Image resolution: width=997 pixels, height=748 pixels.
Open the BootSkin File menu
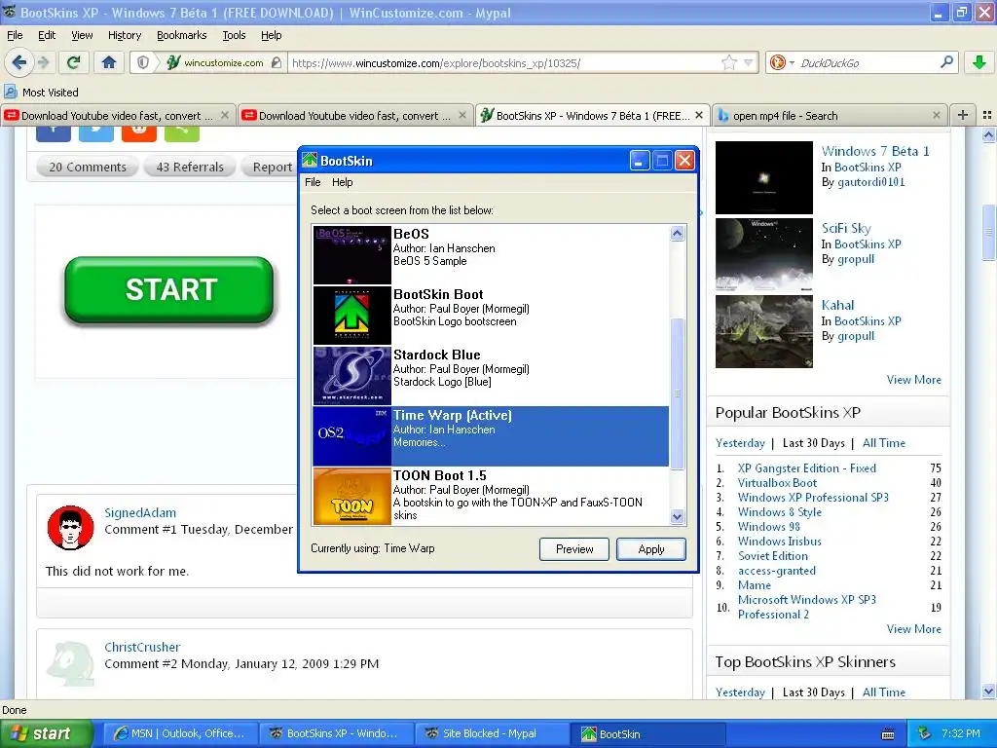pyautogui.click(x=313, y=182)
